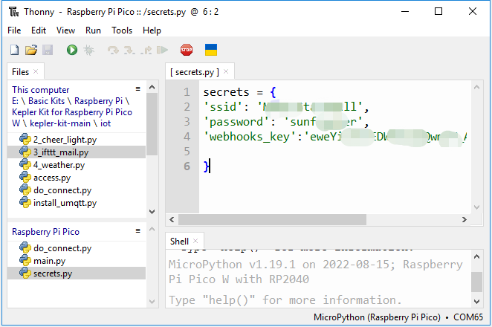Place cursor on editor line 5
This screenshot has width=492, height=327.
[x=335, y=152]
